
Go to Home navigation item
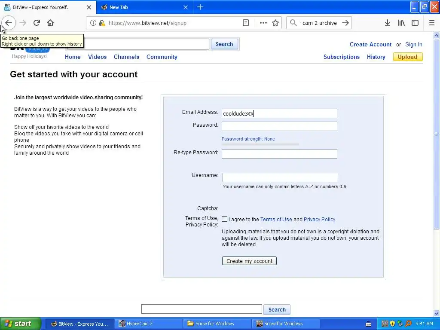pos(73,57)
